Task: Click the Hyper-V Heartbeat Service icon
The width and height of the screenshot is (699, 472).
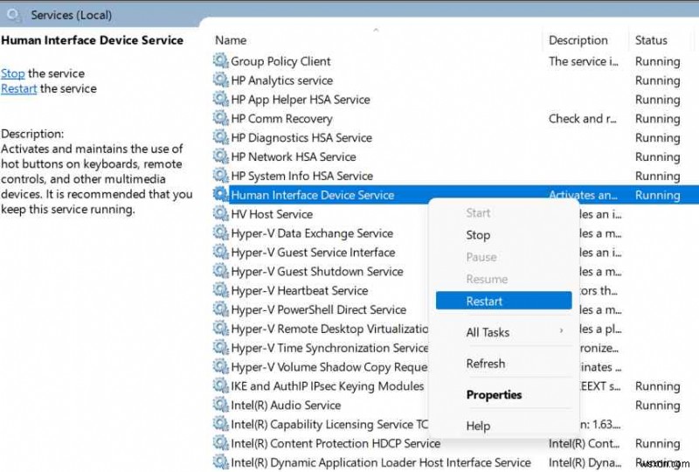Action: pyautogui.click(x=220, y=291)
